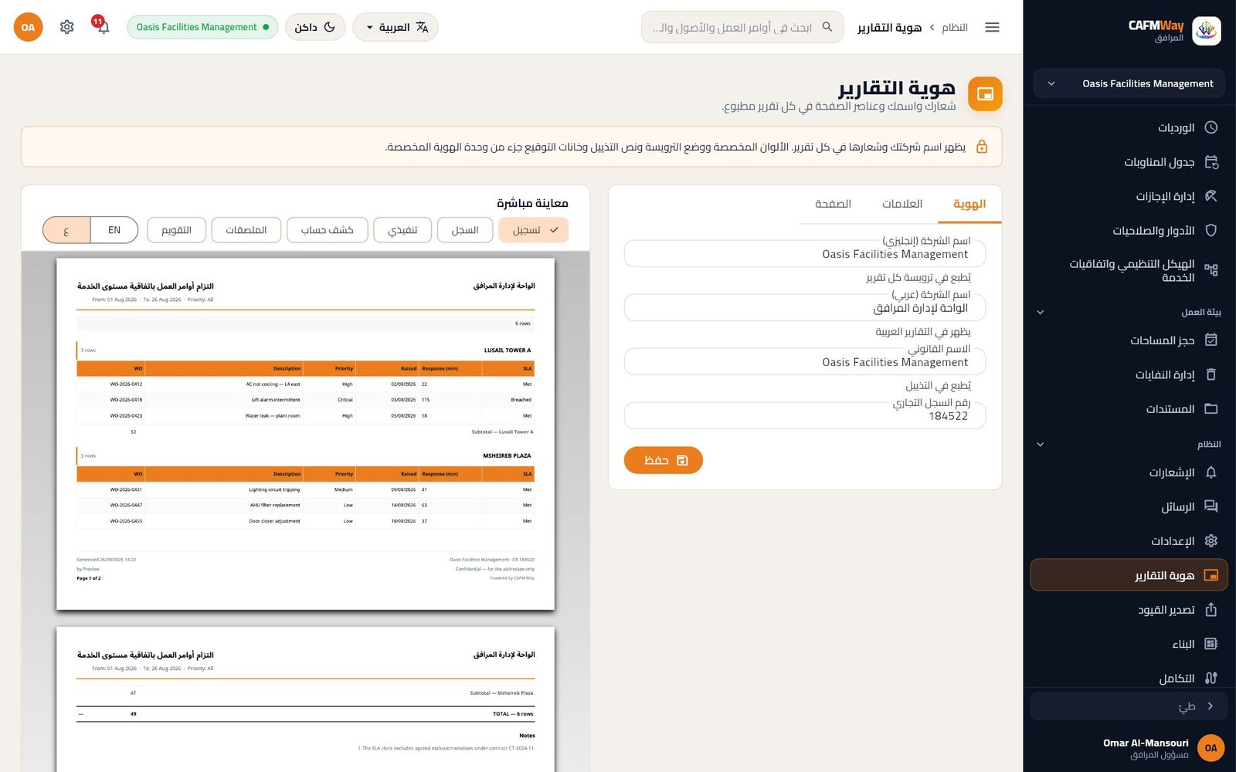Click first preview page thumbnail
Image resolution: width=1236 pixels, height=772 pixels.
[x=306, y=434]
